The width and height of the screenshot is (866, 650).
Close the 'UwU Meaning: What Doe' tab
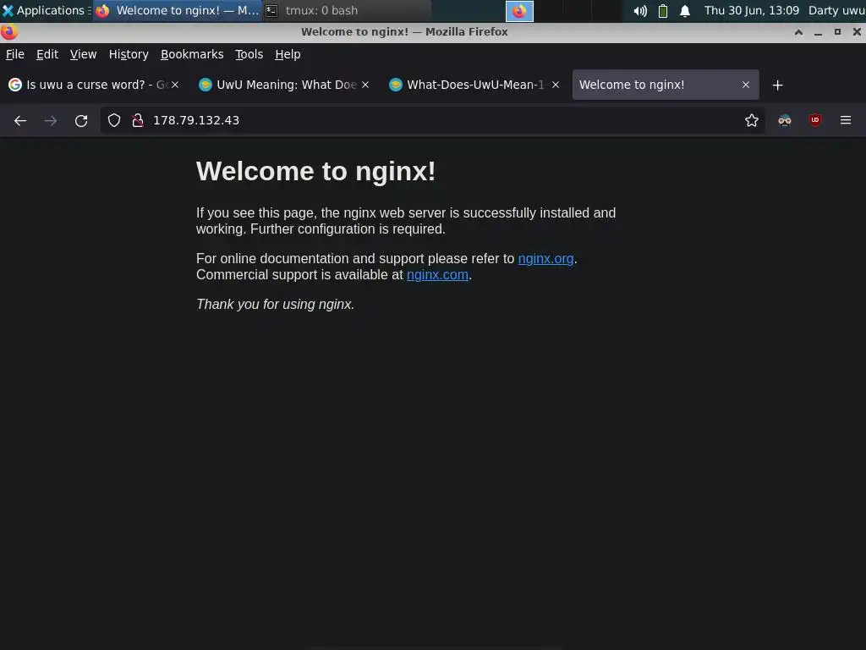365,85
